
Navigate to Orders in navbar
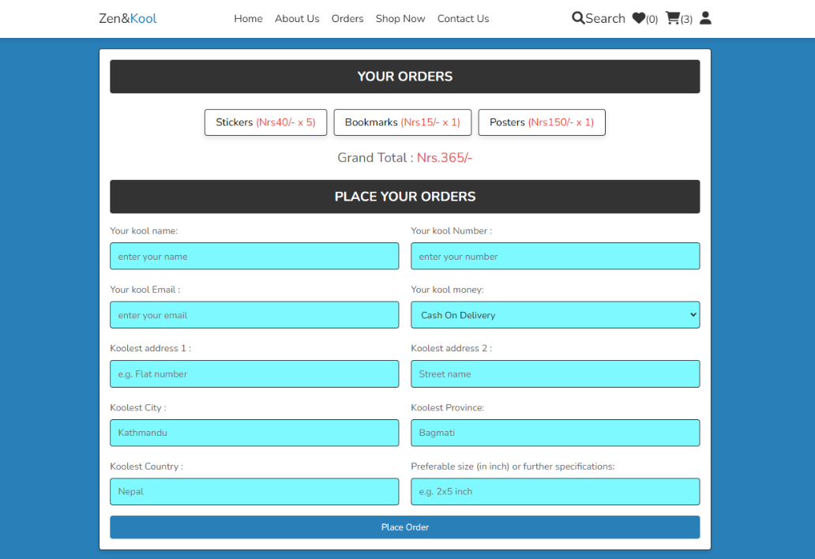click(347, 19)
